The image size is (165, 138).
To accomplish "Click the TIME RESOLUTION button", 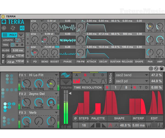I will [88, 87].
